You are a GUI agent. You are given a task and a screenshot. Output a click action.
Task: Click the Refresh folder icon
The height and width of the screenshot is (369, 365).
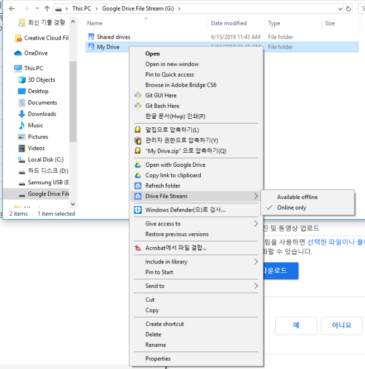pyautogui.click(x=138, y=186)
